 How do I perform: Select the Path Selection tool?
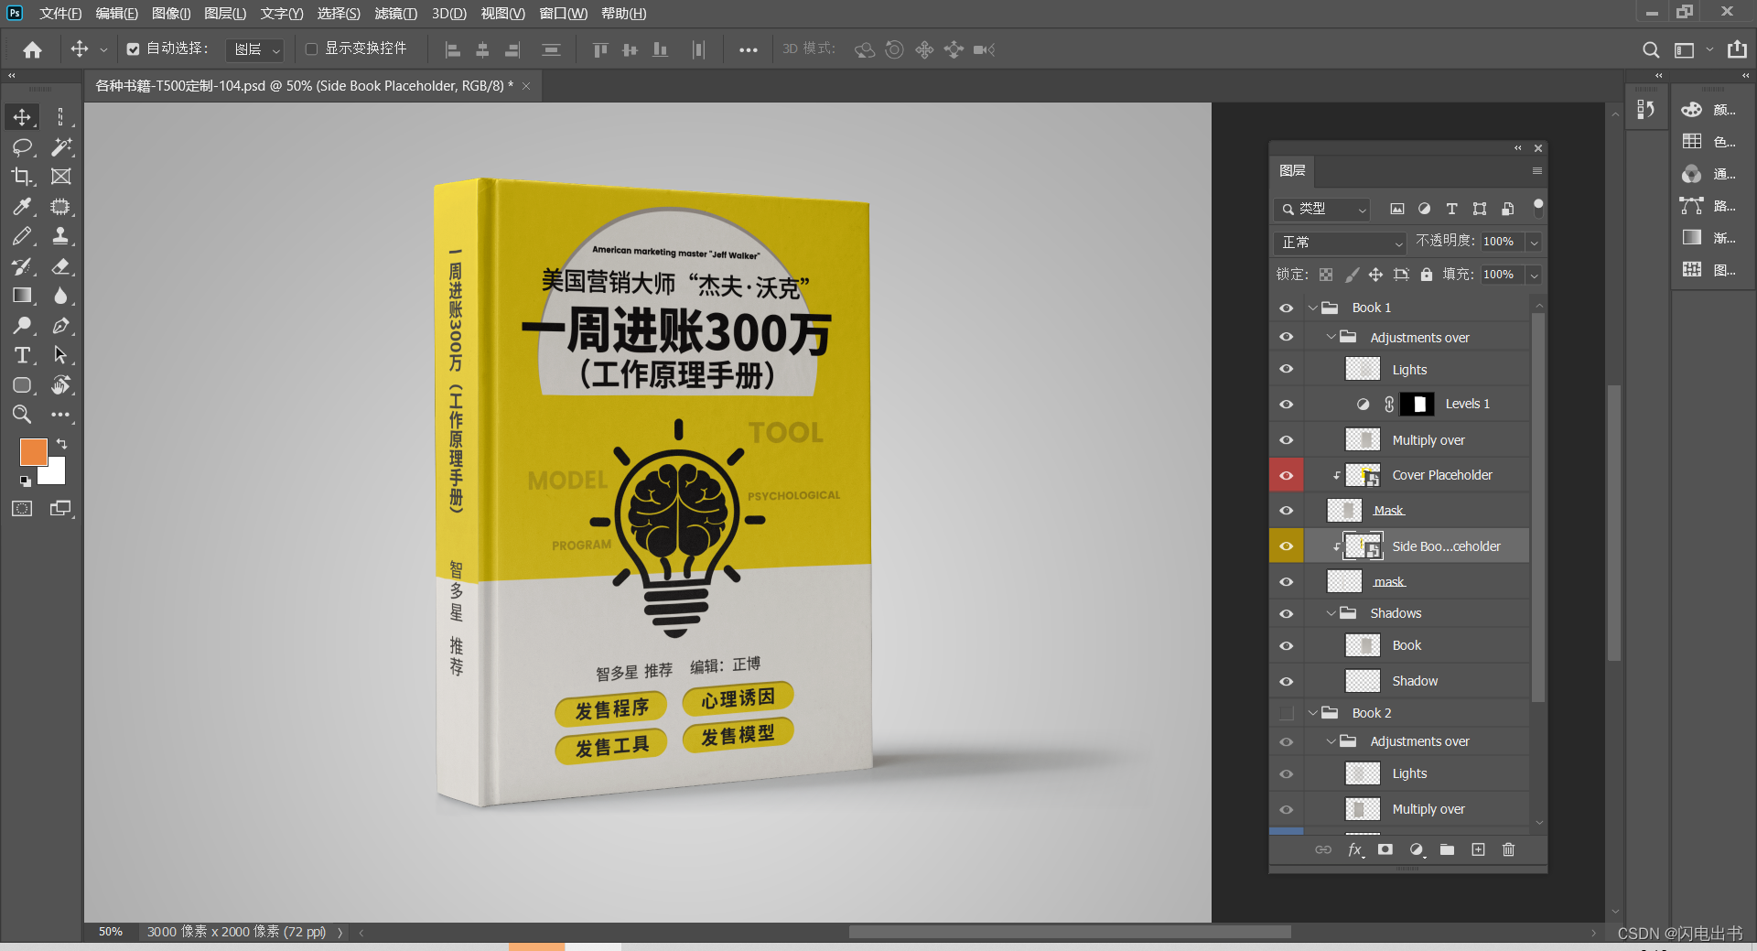click(61, 355)
